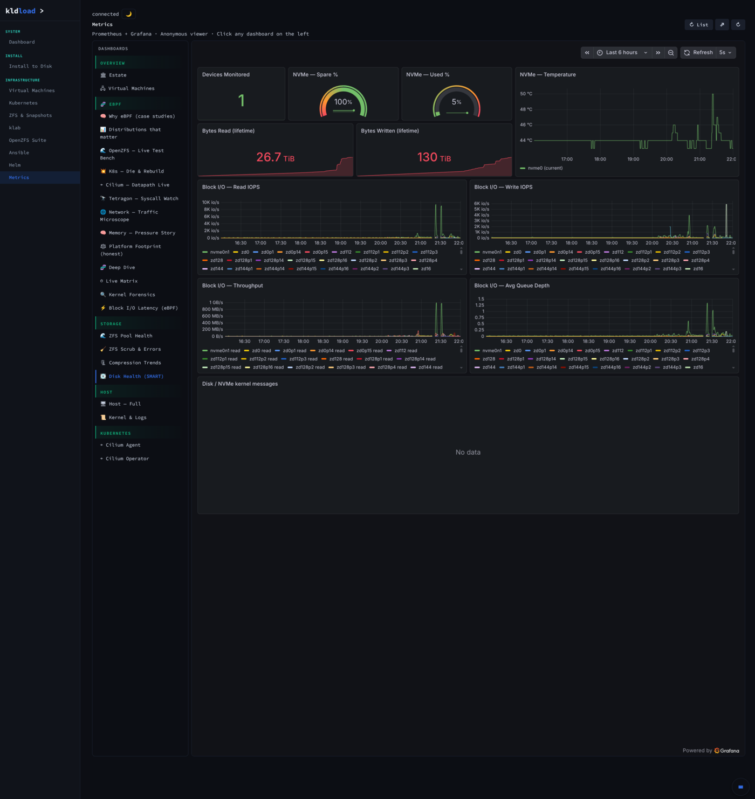755x799 pixels.
Task: Toggle the dark mode moon icon
Action: pyautogui.click(x=128, y=14)
